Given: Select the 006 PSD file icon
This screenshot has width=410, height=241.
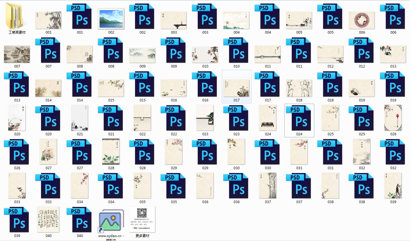Looking at the screenshot, I should (393, 17).
